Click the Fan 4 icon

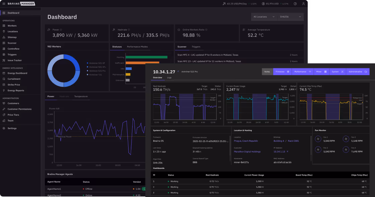[x=346, y=150]
